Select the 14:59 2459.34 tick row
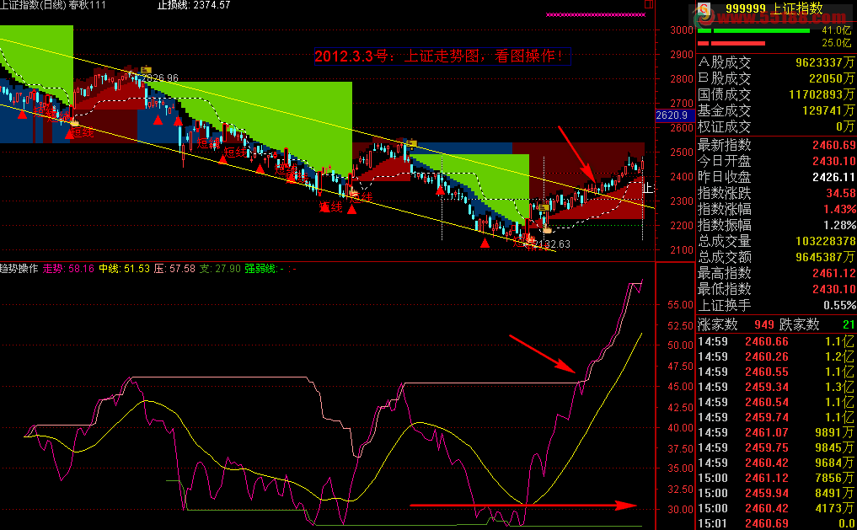Viewport: 857px width, 530px height. pyautogui.click(x=776, y=387)
